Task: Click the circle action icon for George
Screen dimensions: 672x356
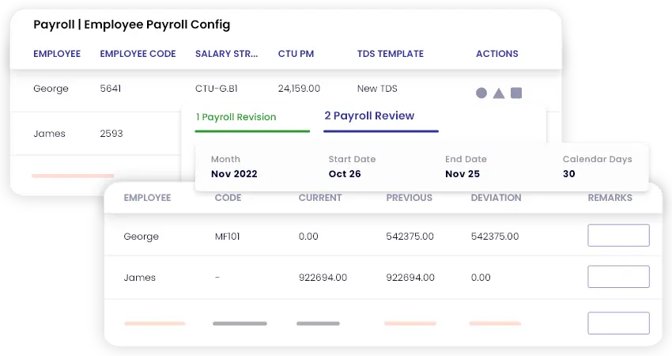Action: 481,93
